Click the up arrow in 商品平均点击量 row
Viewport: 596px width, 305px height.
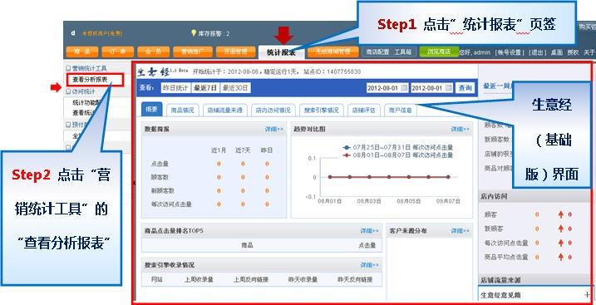point(560,257)
